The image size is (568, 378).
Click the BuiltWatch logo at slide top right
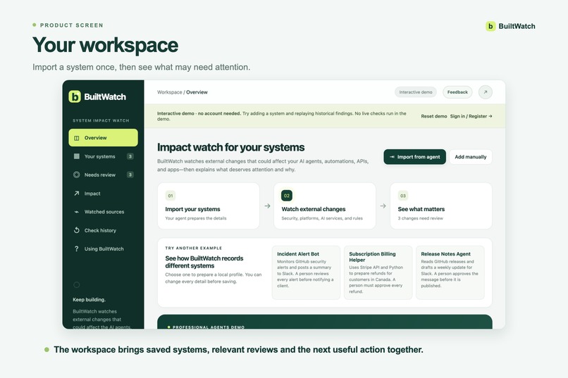coord(510,26)
